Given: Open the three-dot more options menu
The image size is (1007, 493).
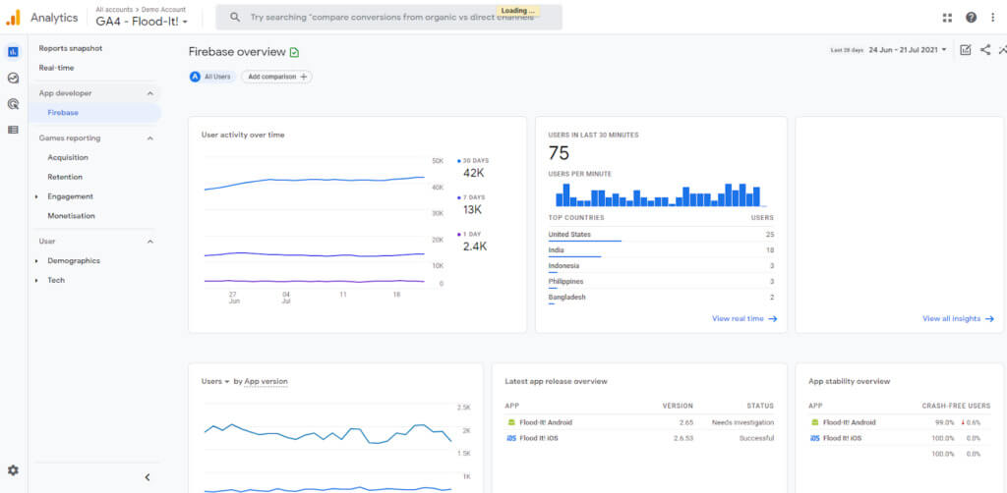Looking at the screenshot, I should click(x=995, y=18).
